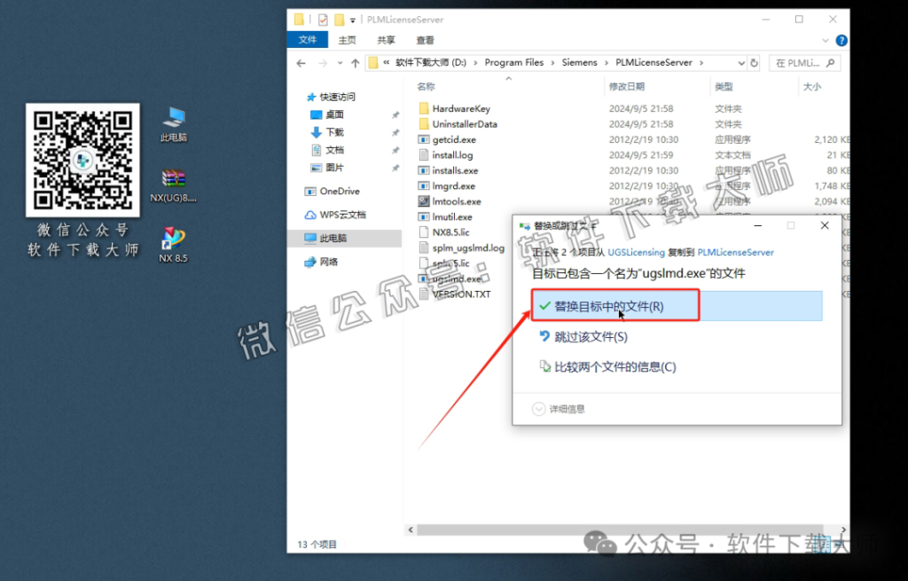Image resolution: width=908 pixels, height=581 pixels.
Task: Toggle the pin next to 图片
Action: coord(394,167)
